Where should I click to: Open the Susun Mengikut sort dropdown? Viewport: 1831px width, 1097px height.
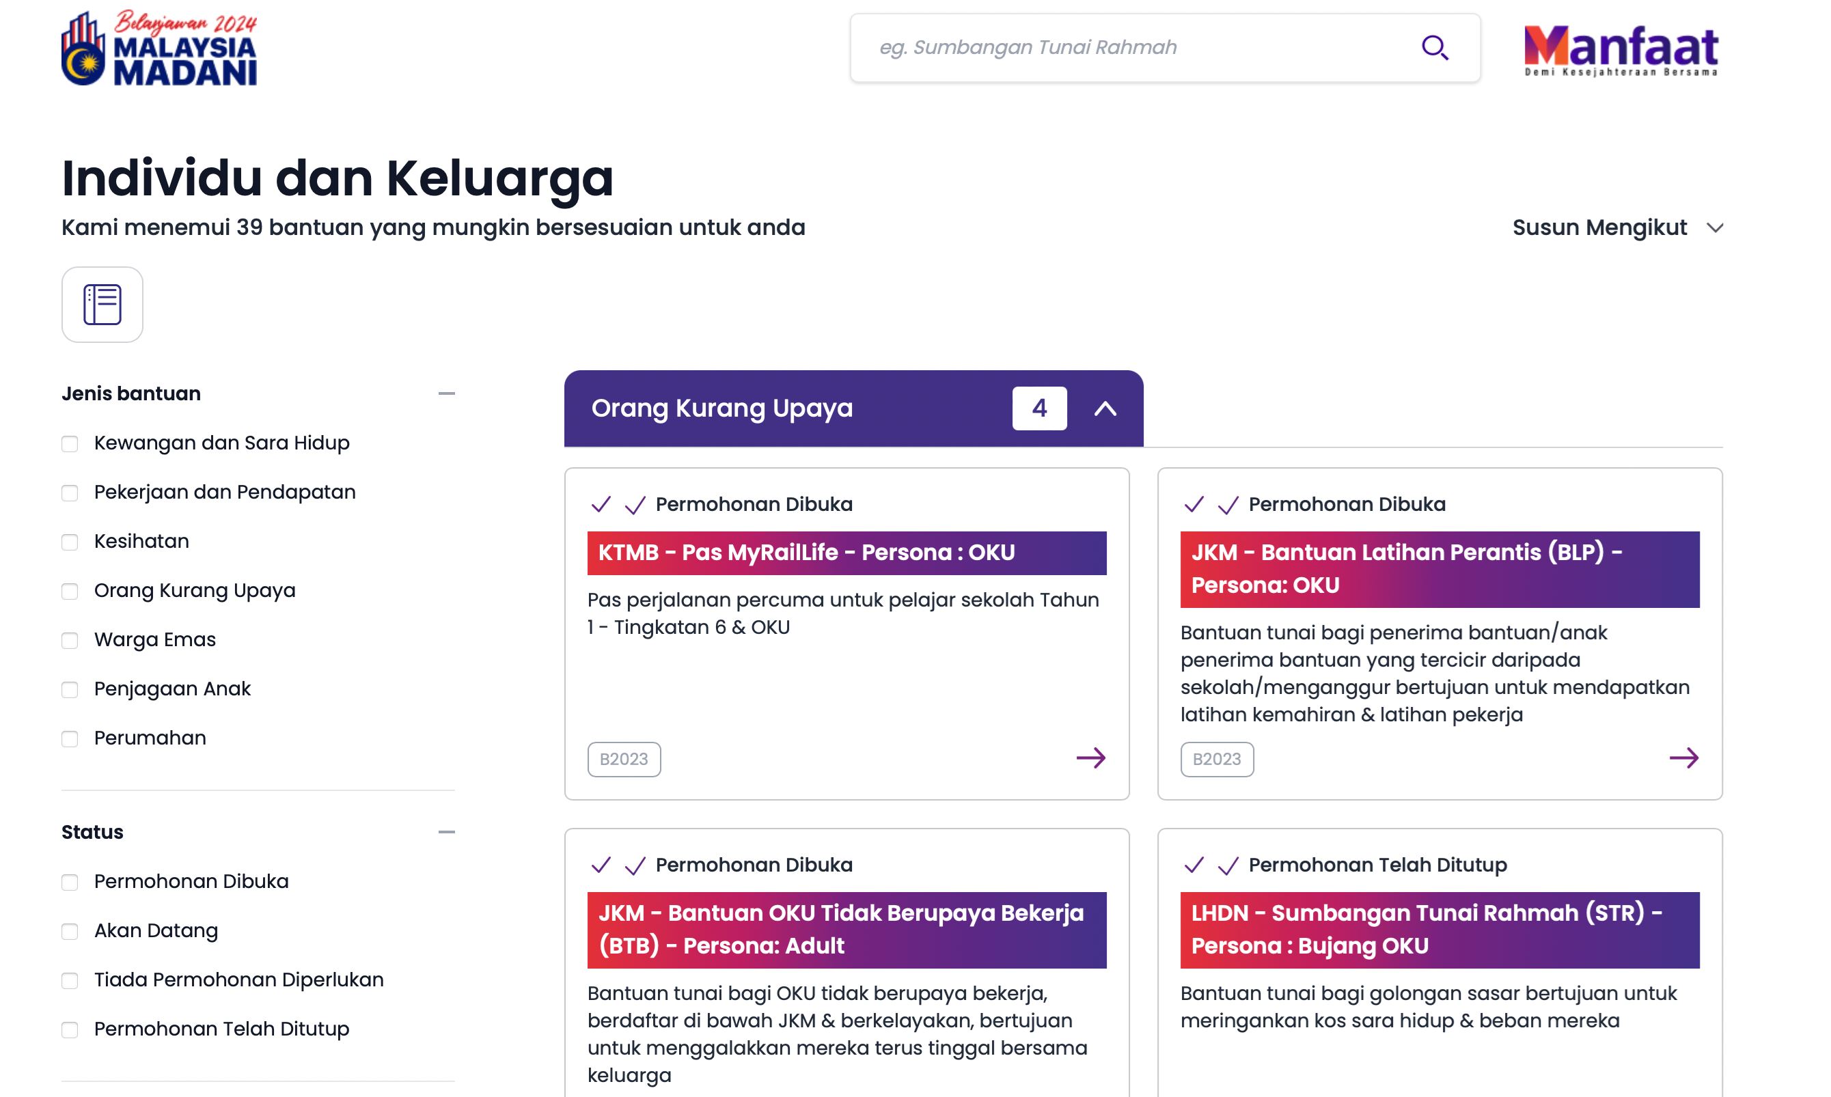1617,227
